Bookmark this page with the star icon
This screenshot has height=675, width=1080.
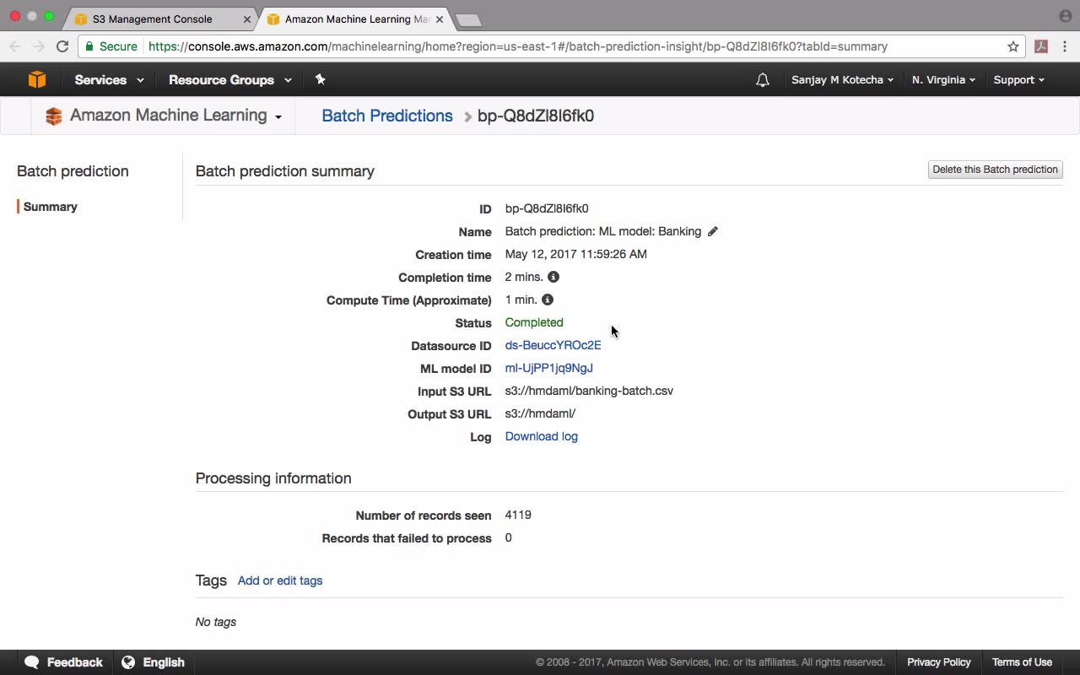click(1013, 46)
